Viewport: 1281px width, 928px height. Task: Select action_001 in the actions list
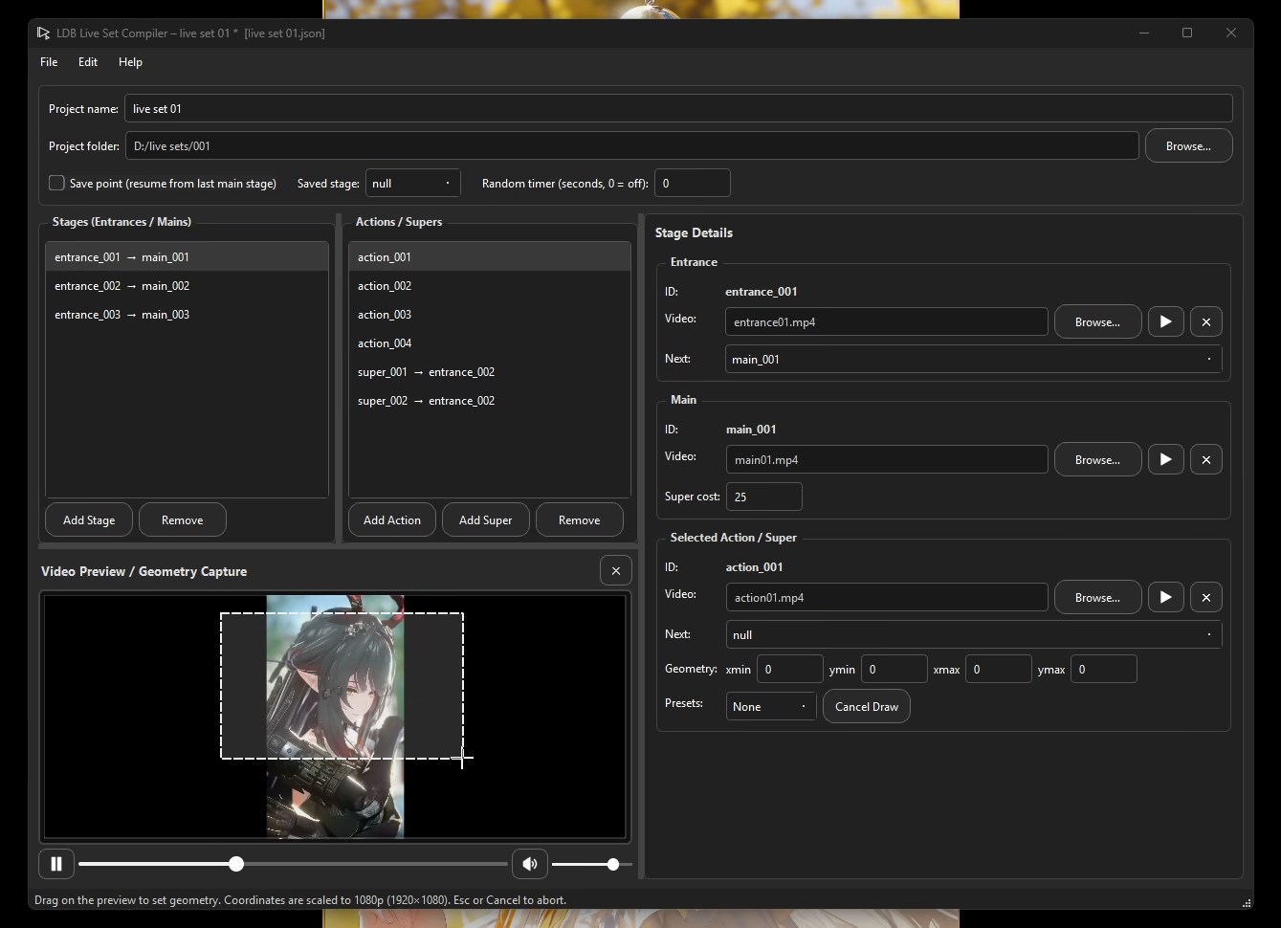(489, 257)
